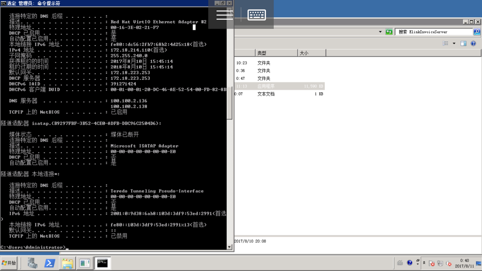482x271 pixels.
Task: Click the 子网掩码 value 255.255.240.0
Action: click(x=129, y=56)
